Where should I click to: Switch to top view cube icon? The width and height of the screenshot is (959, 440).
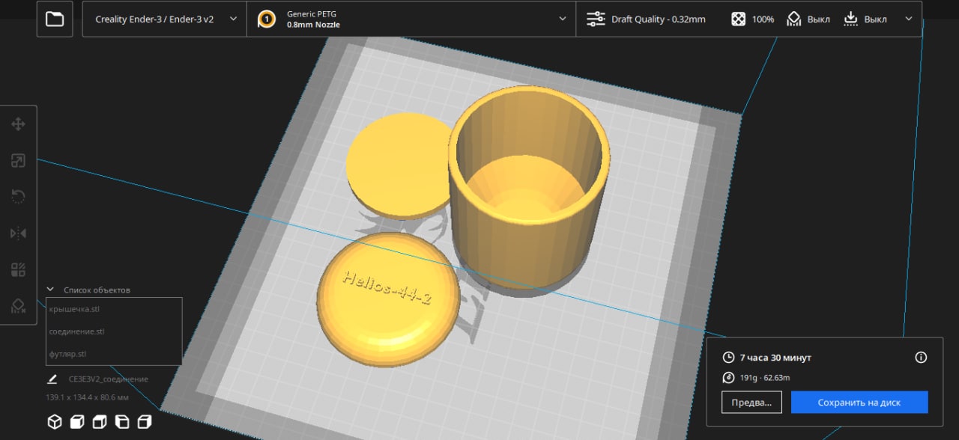pos(99,422)
